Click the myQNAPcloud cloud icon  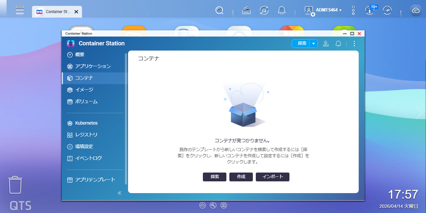coord(416,10)
